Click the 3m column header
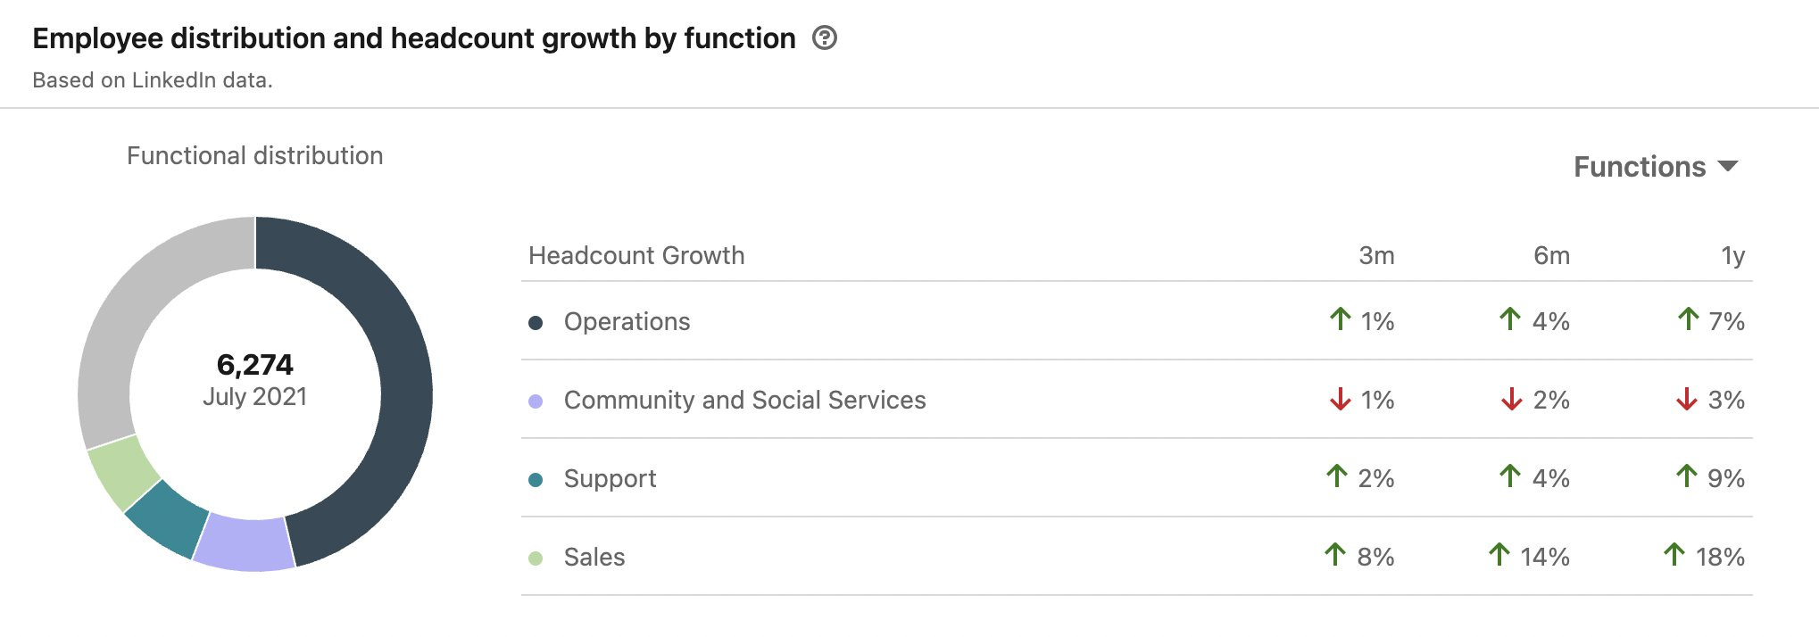The width and height of the screenshot is (1819, 637). pos(1375,256)
